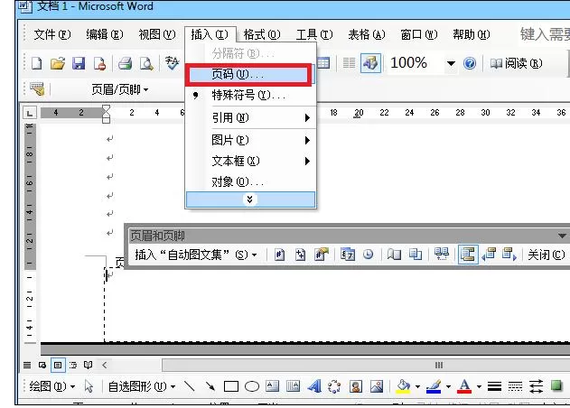Switch to Print Layout view button
570x408 pixels.
click(58, 365)
